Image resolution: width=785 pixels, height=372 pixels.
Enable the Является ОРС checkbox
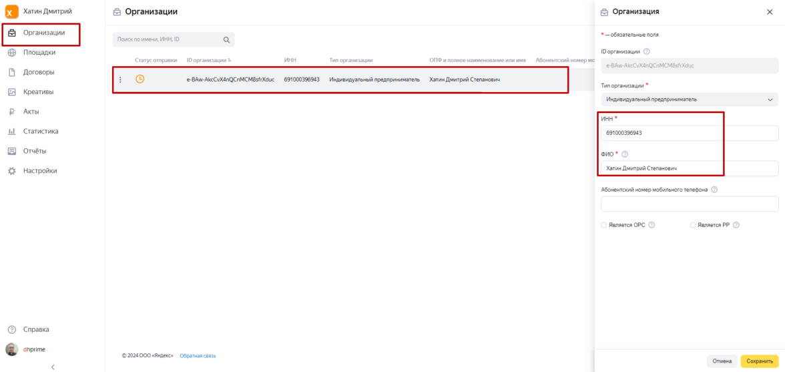[604, 225]
